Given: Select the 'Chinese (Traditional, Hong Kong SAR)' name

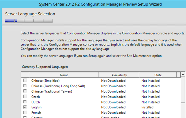Looking at the screenshot, I should coord(58,86).
